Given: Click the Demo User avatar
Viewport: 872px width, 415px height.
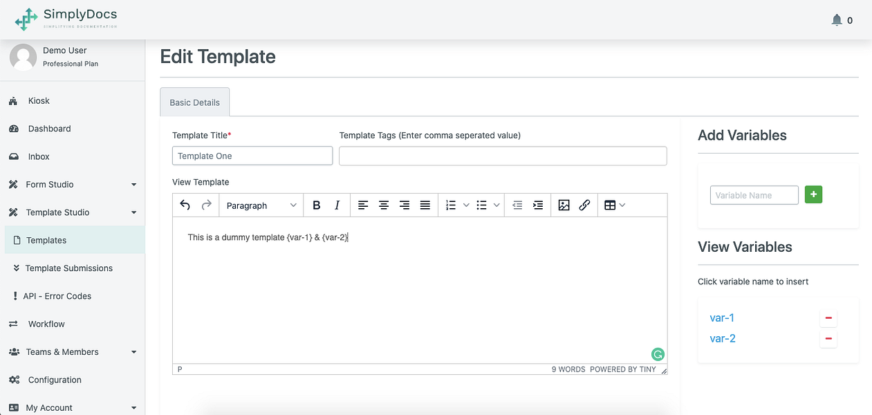Looking at the screenshot, I should pyautogui.click(x=23, y=57).
